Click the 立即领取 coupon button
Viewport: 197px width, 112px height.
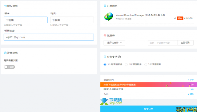185,43
